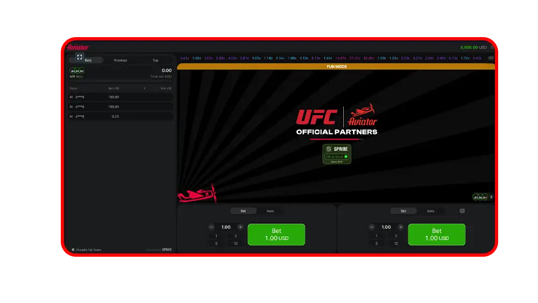
Task: Increase the right panel bet amount
Action: [x=401, y=227]
